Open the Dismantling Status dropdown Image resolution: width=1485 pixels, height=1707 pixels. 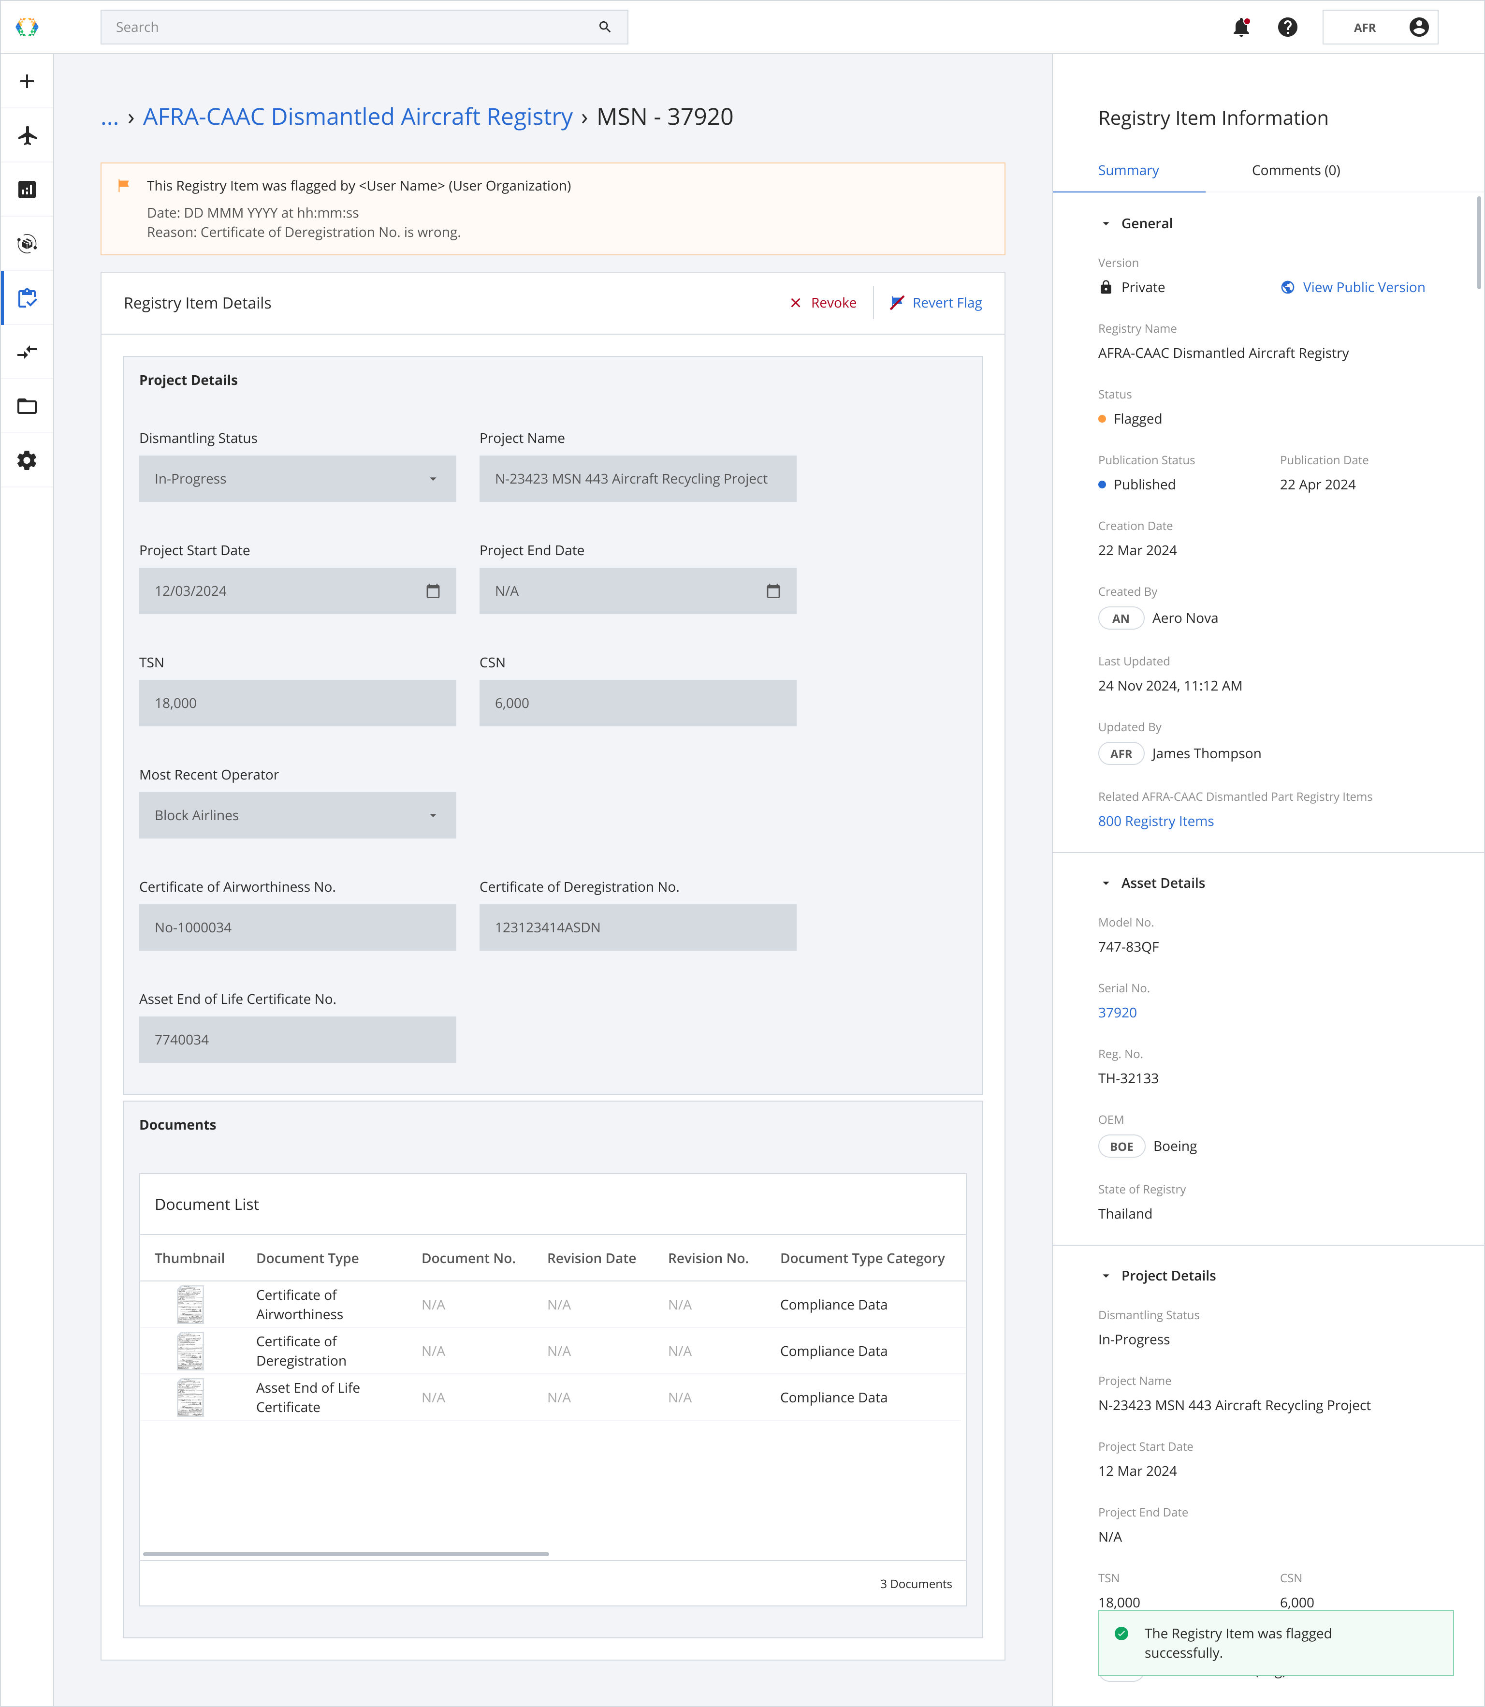point(297,478)
